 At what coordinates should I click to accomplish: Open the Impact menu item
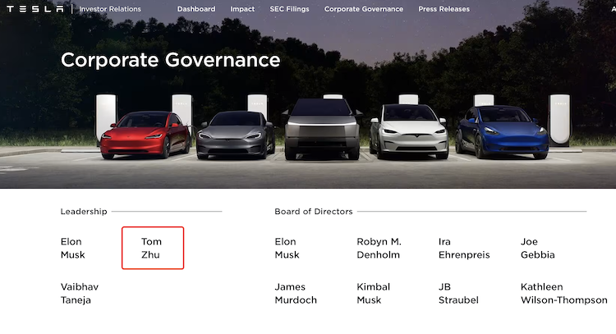coord(242,9)
